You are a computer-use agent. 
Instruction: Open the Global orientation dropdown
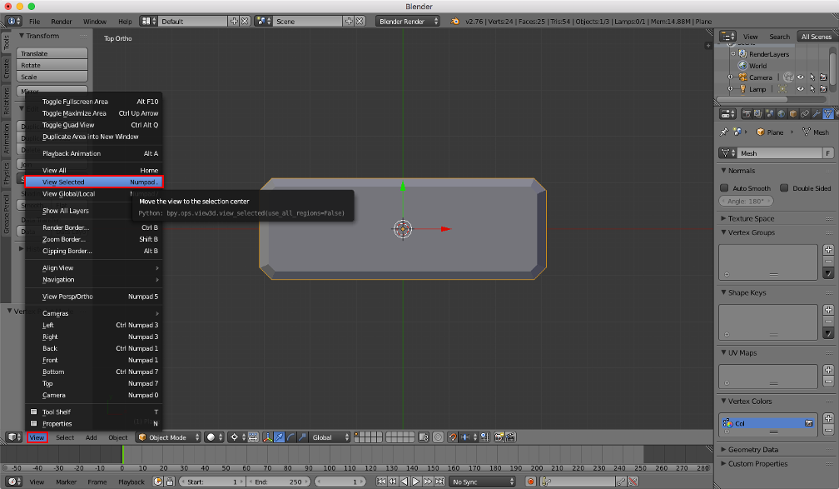pyautogui.click(x=330, y=437)
